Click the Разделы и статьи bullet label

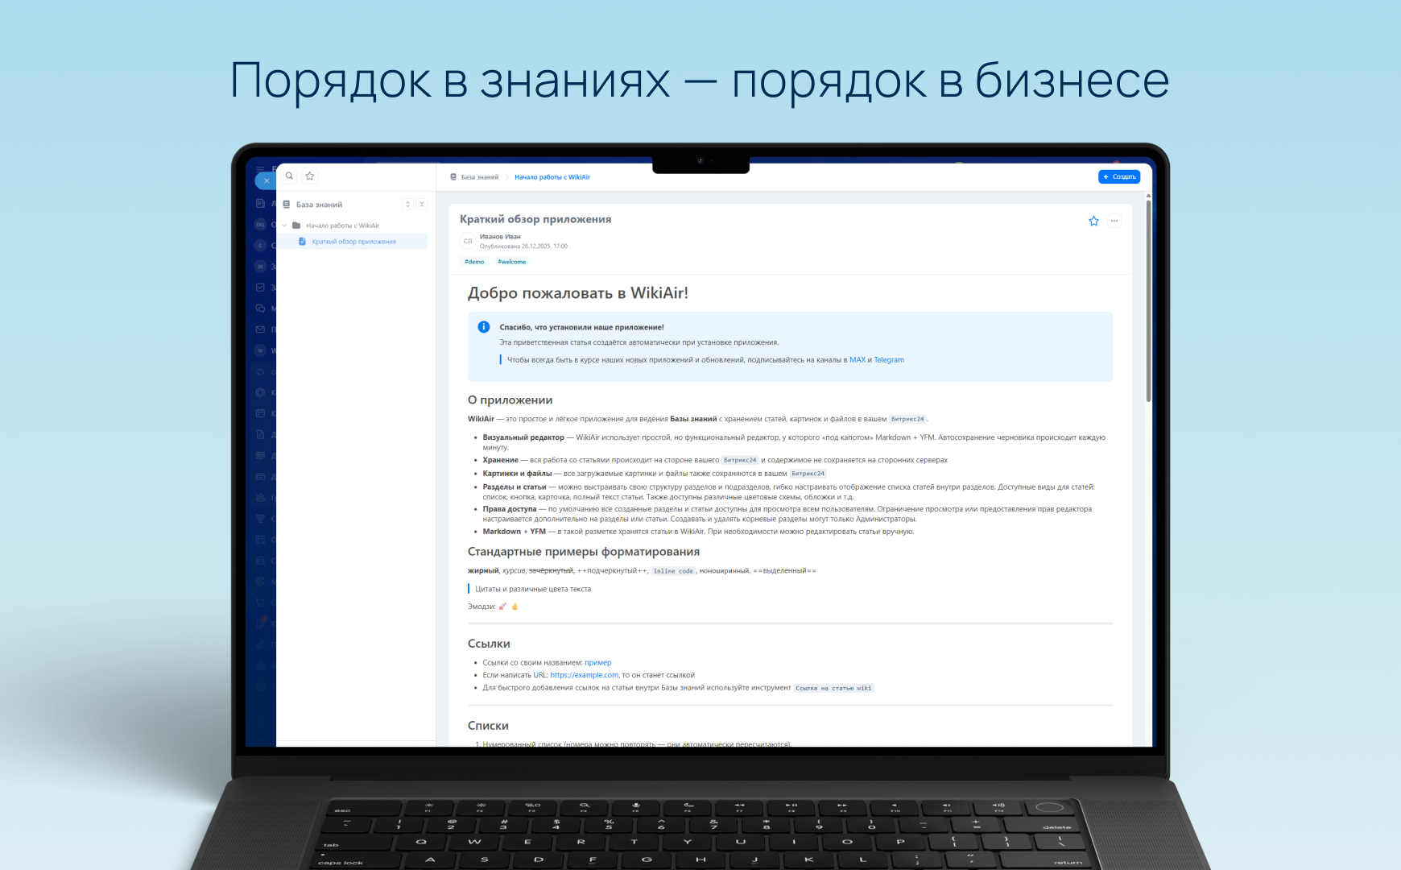coord(515,487)
